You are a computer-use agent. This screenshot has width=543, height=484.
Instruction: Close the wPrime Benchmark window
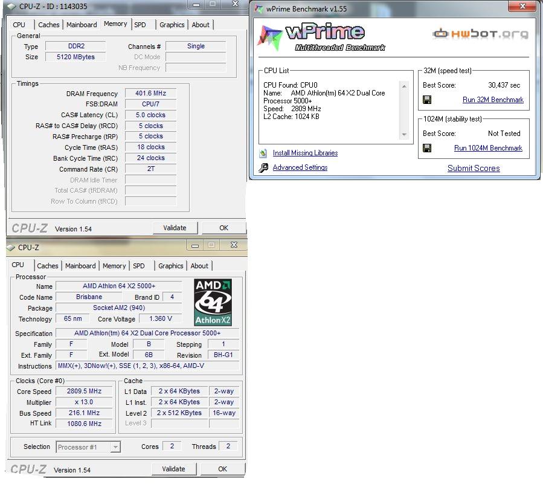click(523, 6)
